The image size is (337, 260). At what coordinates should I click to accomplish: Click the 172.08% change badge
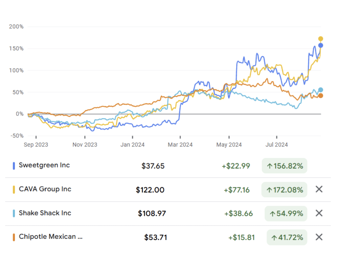284,190
